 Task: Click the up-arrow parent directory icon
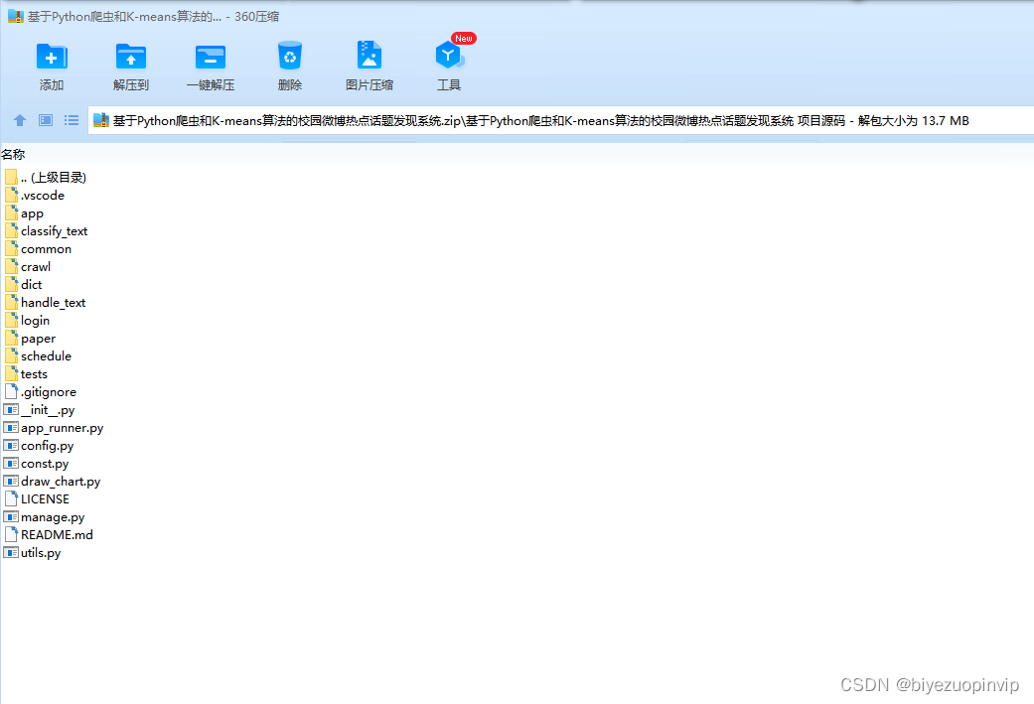pos(19,120)
